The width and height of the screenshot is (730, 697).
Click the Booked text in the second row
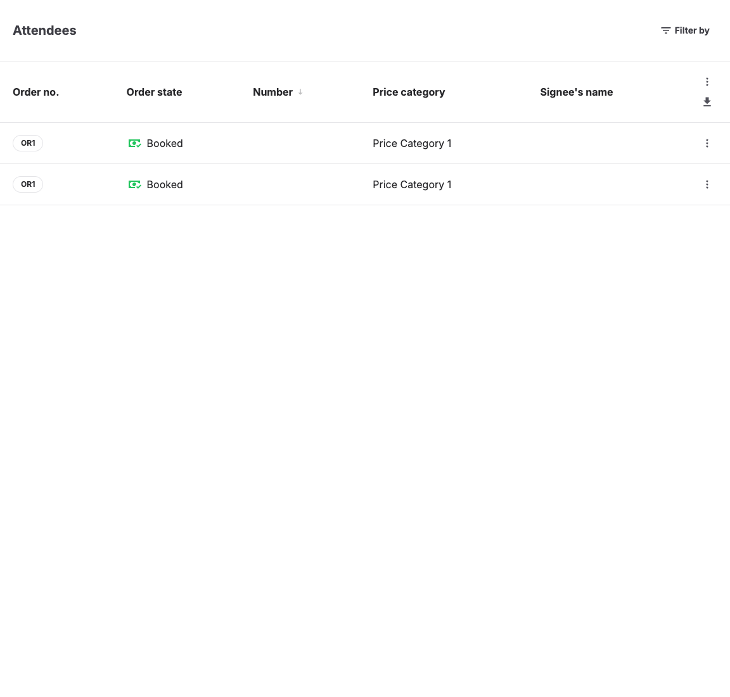[x=165, y=184]
